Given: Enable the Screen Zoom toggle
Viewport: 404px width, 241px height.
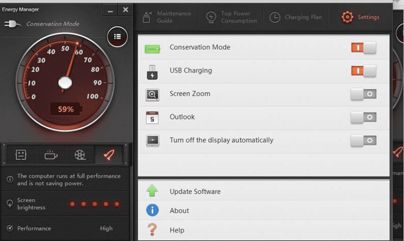Looking at the screenshot, I should click(x=363, y=94).
